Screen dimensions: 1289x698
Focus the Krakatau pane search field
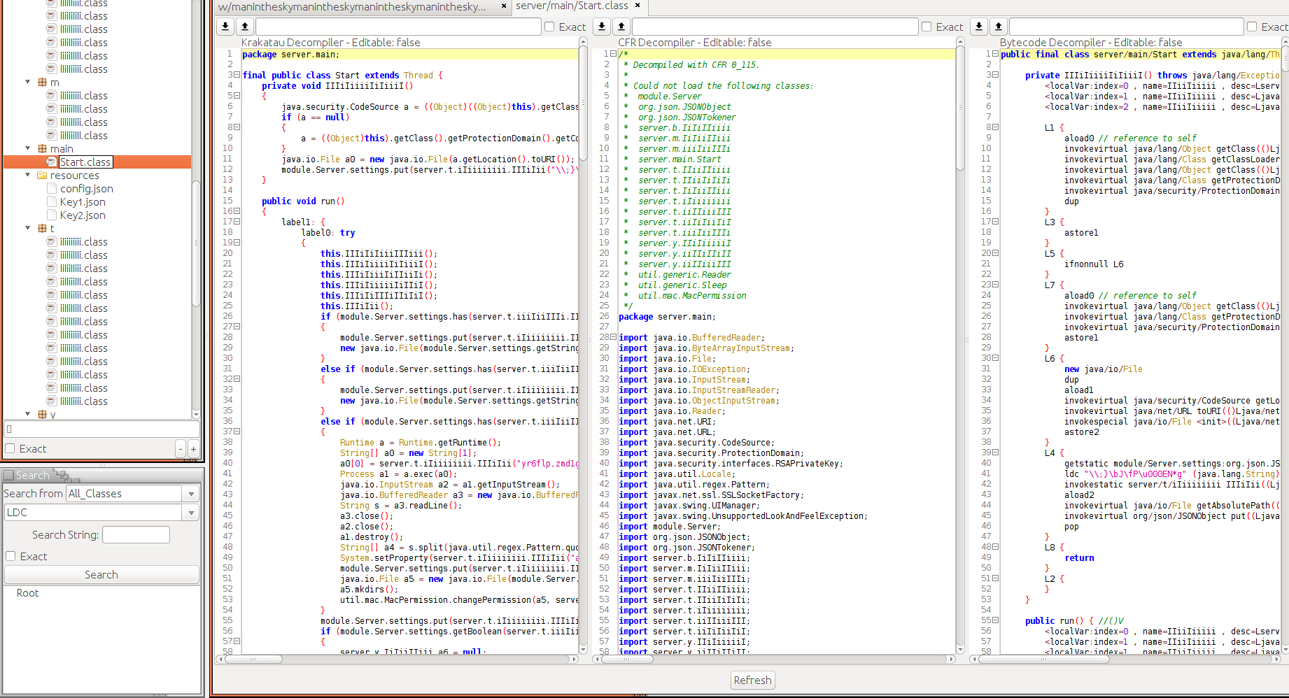(398, 27)
